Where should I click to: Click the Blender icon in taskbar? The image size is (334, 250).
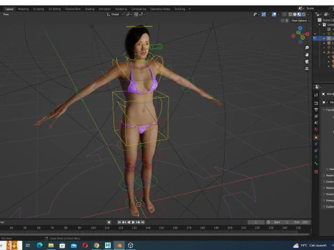119,245
